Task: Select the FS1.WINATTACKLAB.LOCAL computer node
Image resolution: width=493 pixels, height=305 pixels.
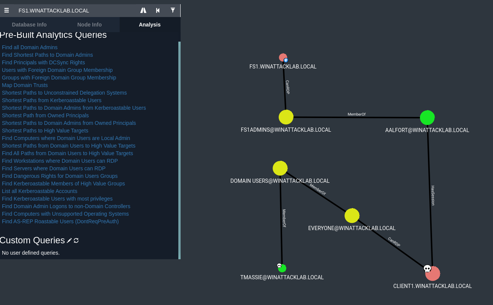Action: (283, 58)
